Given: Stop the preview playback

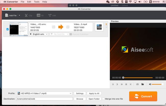Looking at the screenshot, I should point(126,84).
